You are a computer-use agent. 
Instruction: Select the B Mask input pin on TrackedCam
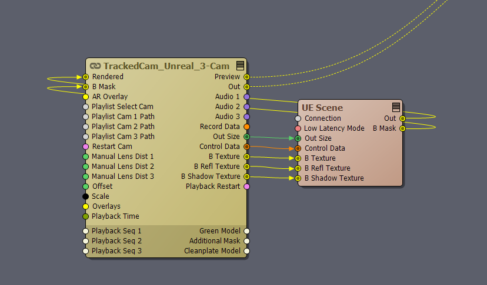(86, 87)
